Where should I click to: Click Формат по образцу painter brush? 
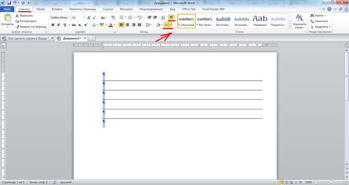click(x=17, y=26)
